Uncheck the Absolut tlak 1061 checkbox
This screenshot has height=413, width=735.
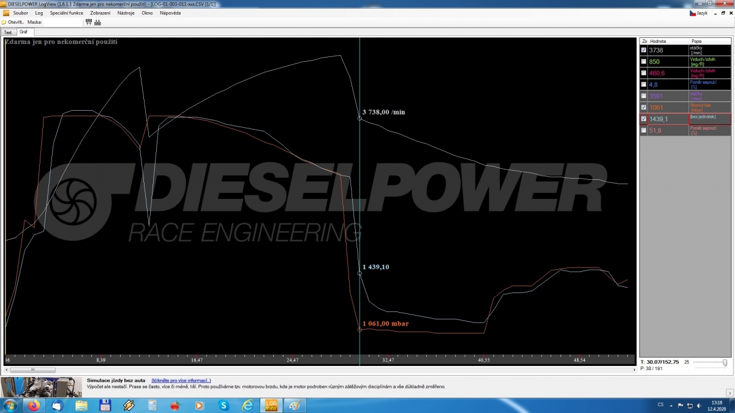coord(643,107)
